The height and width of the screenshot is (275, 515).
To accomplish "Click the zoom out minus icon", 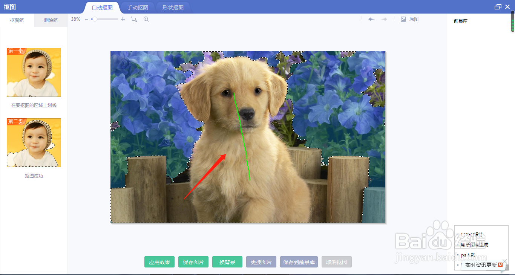I will pos(86,19).
